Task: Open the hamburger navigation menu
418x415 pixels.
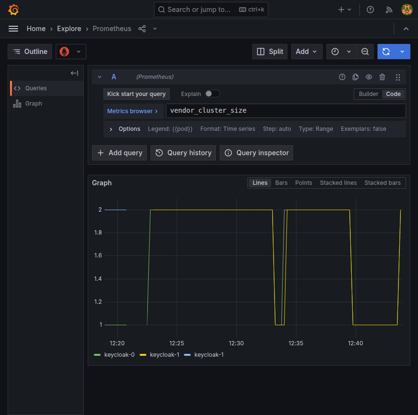Action: pyautogui.click(x=13, y=29)
